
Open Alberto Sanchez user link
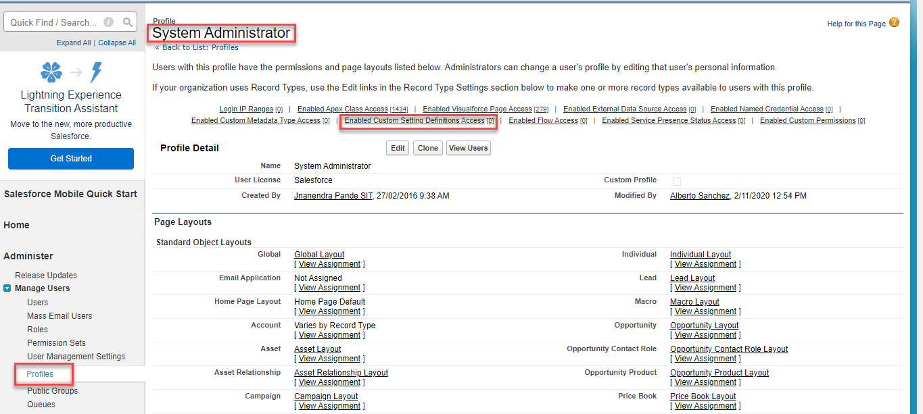click(700, 196)
